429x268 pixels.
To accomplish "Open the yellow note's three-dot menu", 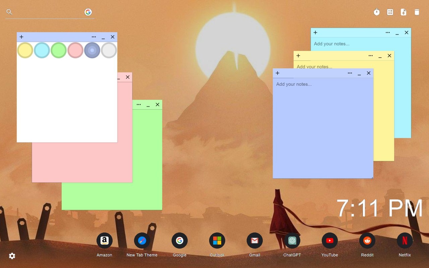I will tap(371, 56).
